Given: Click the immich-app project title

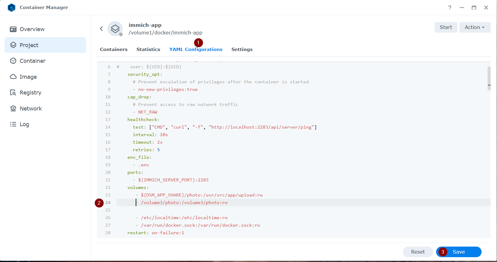Looking at the screenshot, I should coord(145,25).
